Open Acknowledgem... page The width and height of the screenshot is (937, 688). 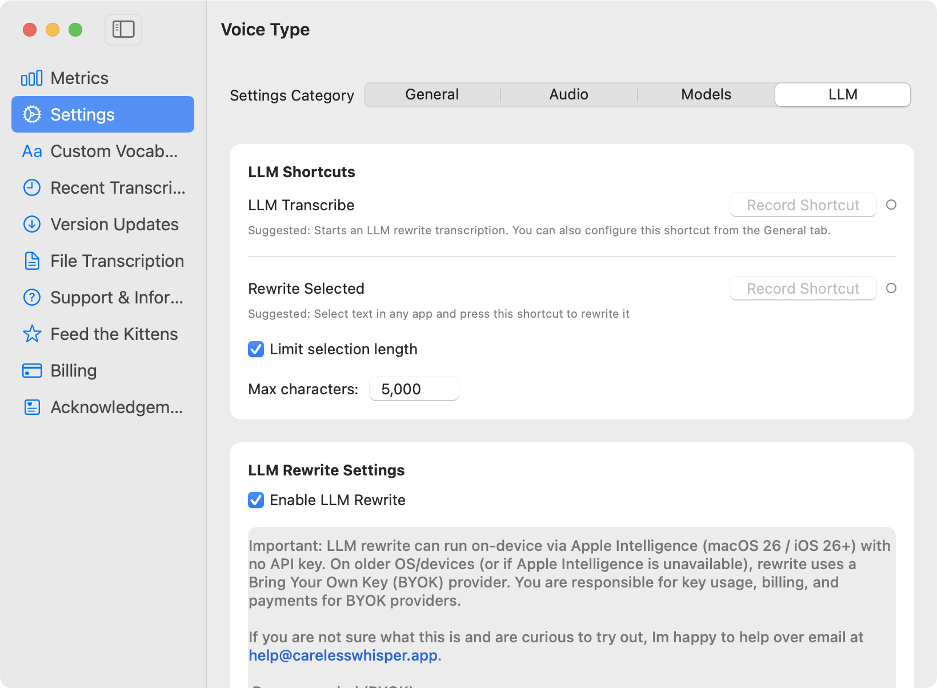point(103,407)
